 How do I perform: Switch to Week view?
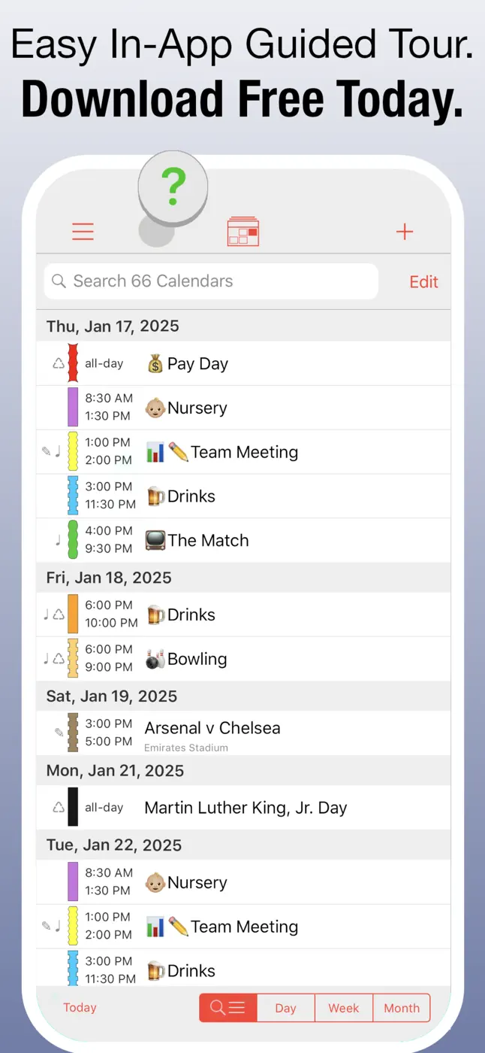coord(344,1008)
